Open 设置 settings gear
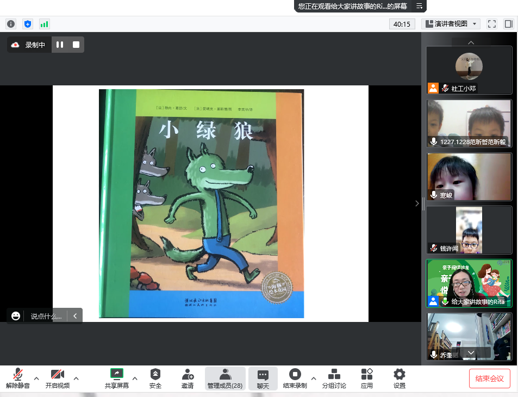This screenshot has height=397, width=518. click(399, 378)
